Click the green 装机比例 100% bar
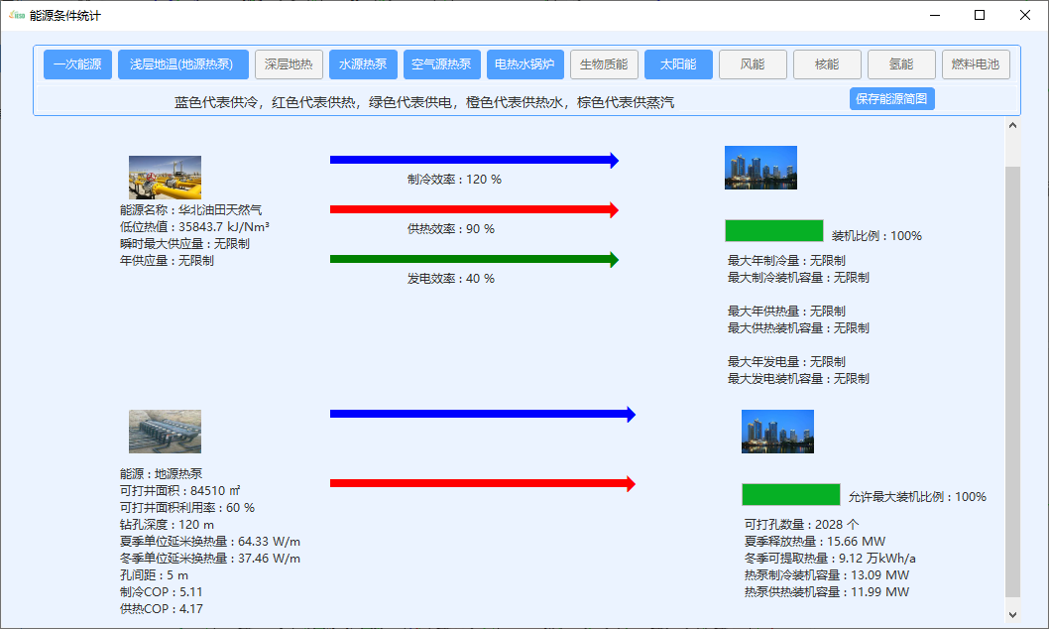This screenshot has height=629, width=1049. click(774, 231)
